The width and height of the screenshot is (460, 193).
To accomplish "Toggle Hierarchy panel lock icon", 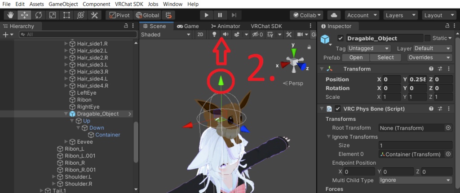I will point(126,26).
